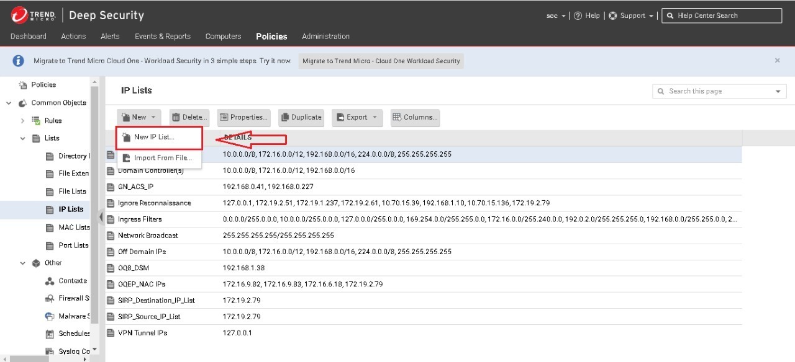The height and width of the screenshot is (362, 795).
Task: Click the Rules checklist icon
Action: pyautogui.click(x=36, y=120)
